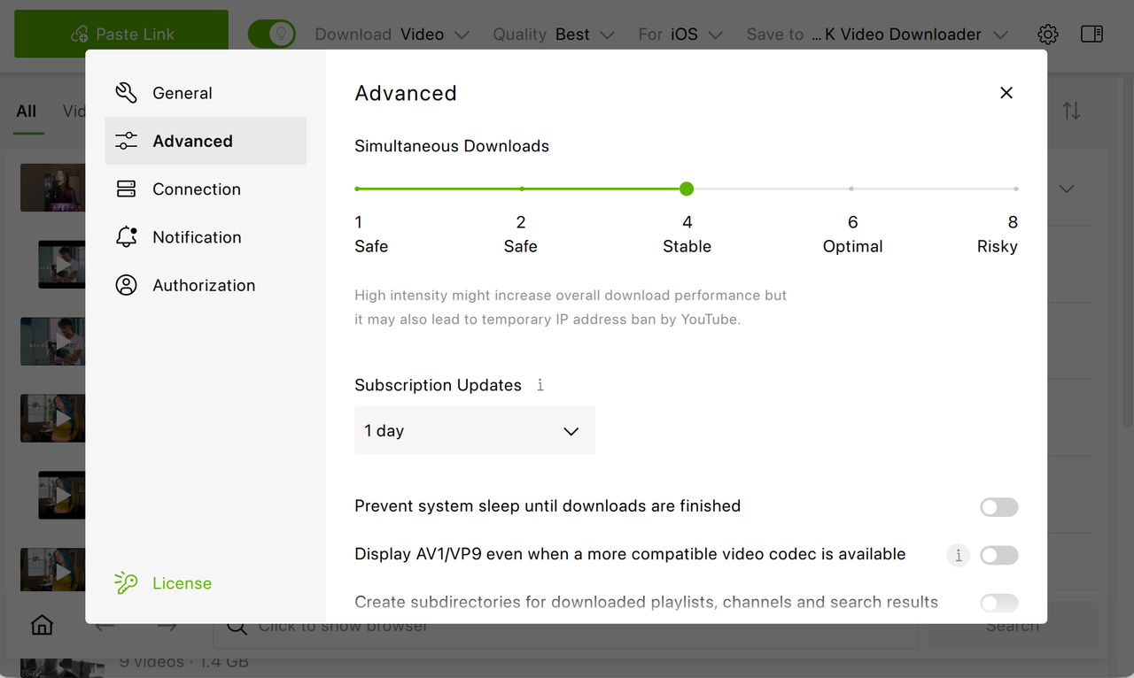The height and width of the screenshot is (678, 1134).
Task: Open the Authorization user icon
Action: [127, 285]
